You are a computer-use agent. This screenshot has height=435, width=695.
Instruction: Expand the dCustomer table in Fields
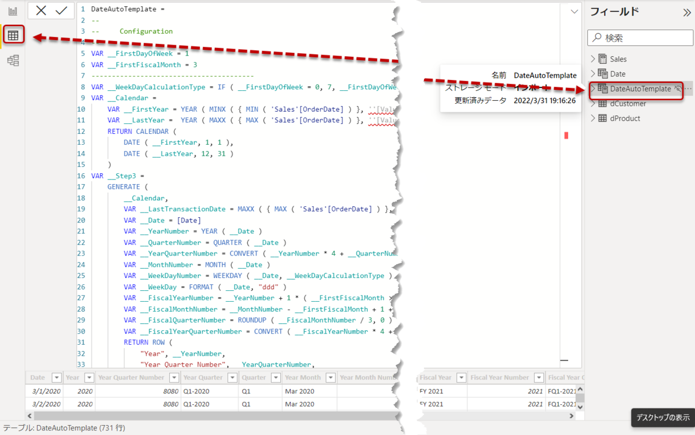click(593, 104)
